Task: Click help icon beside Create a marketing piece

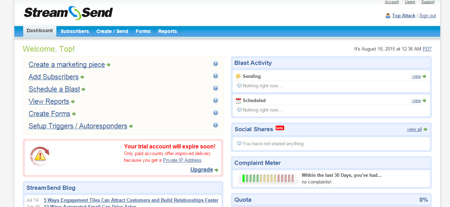Action: tap(216, 64)
